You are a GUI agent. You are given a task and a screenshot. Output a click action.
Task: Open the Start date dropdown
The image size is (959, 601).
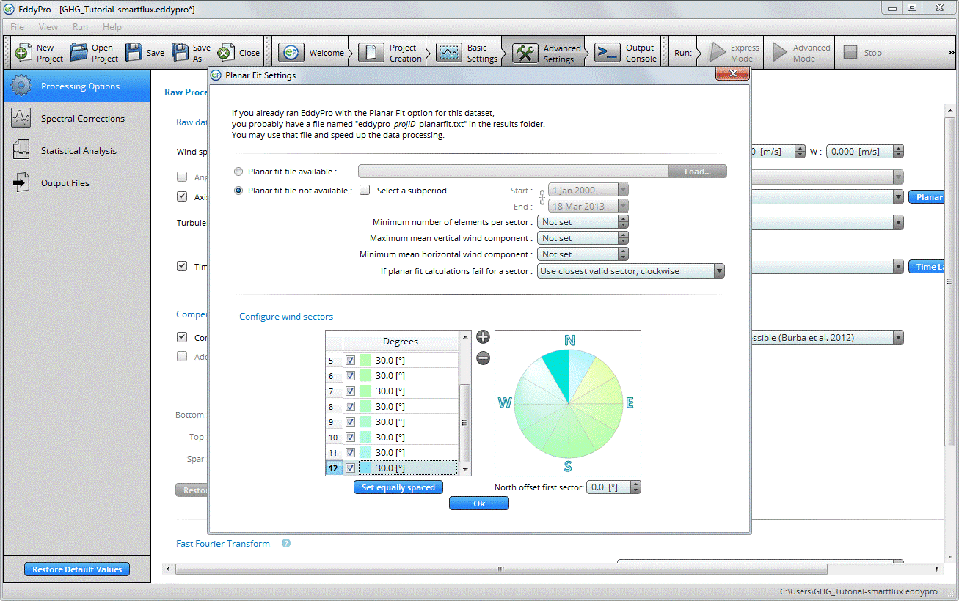[x=623, y=191]
